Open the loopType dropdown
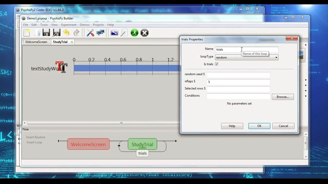328x184 pixels. coord(247,57)
